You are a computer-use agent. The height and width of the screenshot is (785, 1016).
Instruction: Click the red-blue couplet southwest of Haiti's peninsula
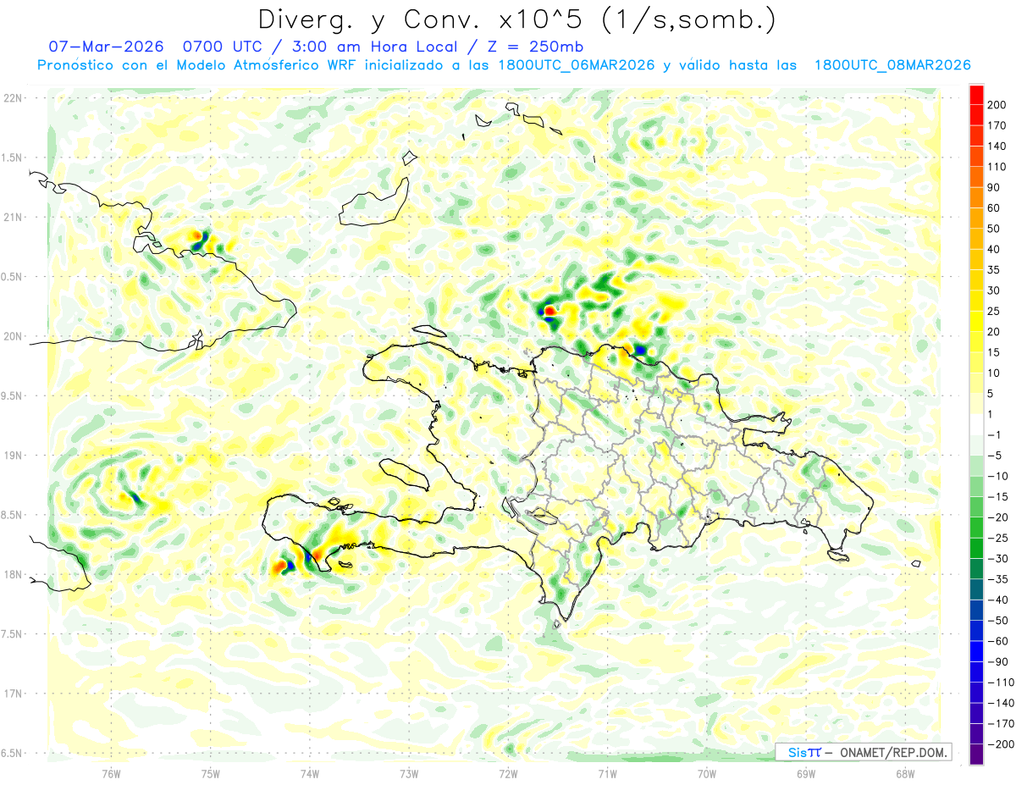(x=284, y=566)
